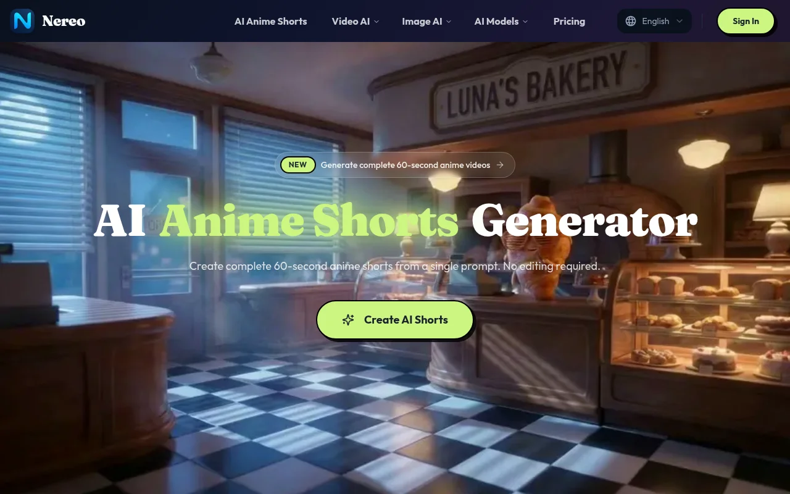Open the Image AI menu label

point(422,21)
